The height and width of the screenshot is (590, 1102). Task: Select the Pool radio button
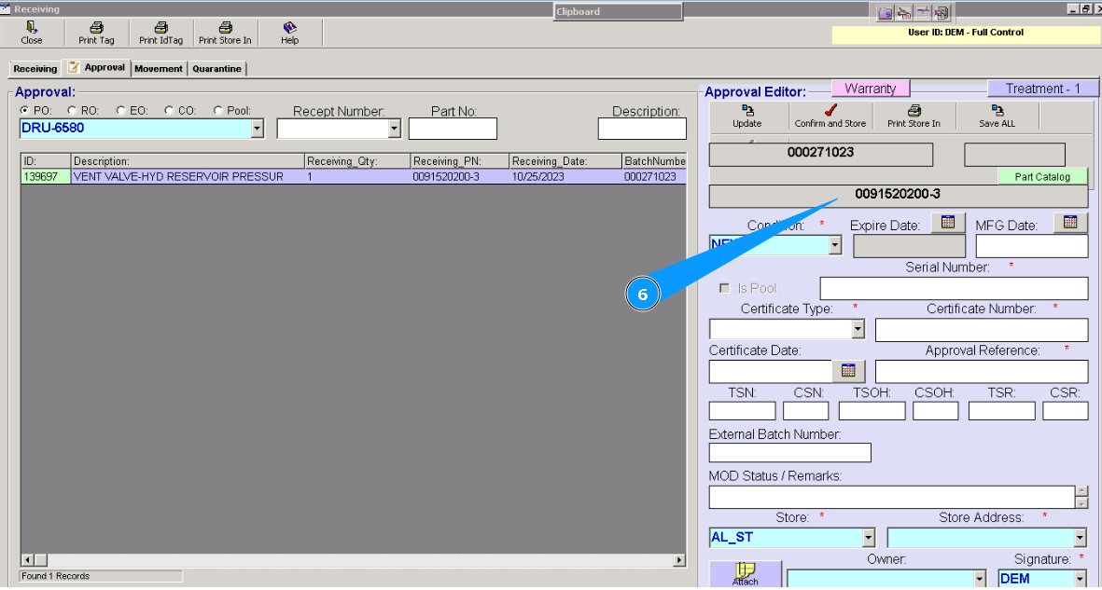point(217,110)
